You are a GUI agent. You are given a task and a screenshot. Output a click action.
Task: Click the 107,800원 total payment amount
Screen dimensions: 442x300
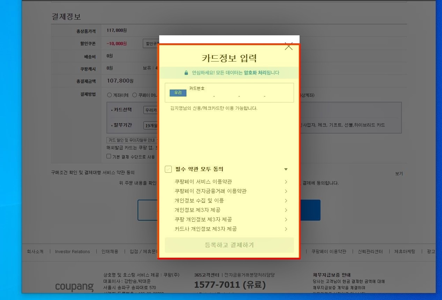[120, 81]
